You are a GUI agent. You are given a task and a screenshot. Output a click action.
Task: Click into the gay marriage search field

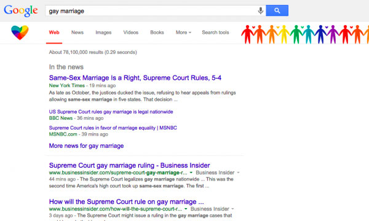click(x=151, y=11)
